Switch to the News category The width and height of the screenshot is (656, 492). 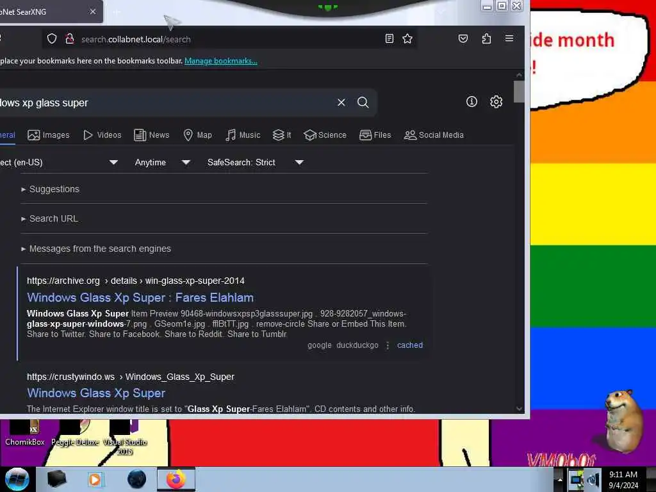pyautogui.click(x=151, y=135)
